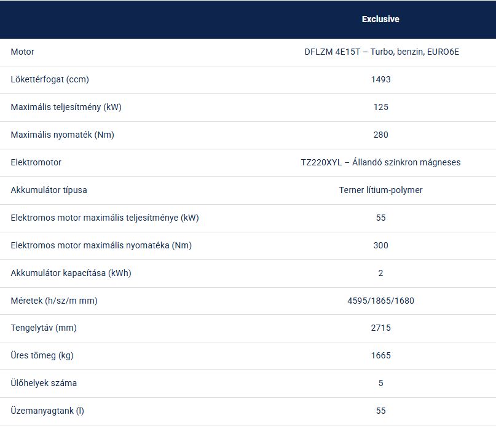Select the "Maximális teljesítmény (kW)" label
Image resolution: width=496 pixels, height=442 pixels.
(x=66, y=107)
